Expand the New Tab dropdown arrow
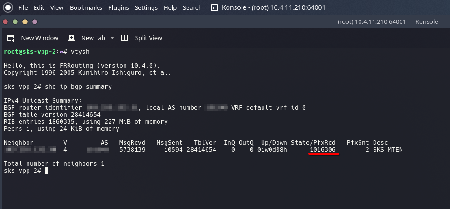Image resolution: width=450 pixels, height=209 pixels. point(112,38)
